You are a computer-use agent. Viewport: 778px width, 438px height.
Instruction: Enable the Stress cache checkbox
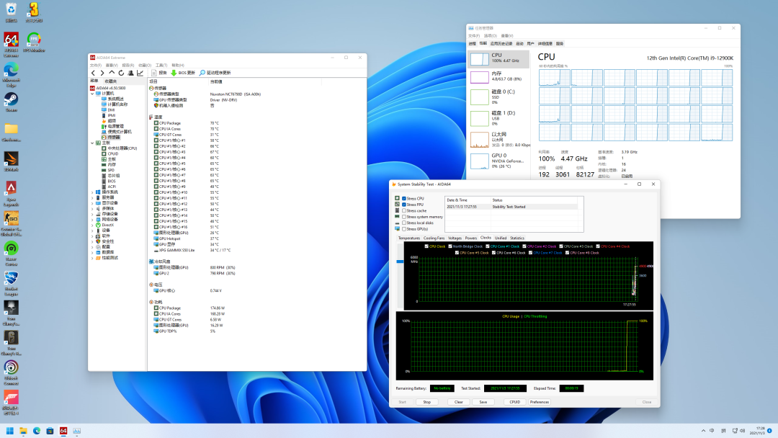pyautogui.click(x=404, y=211)
